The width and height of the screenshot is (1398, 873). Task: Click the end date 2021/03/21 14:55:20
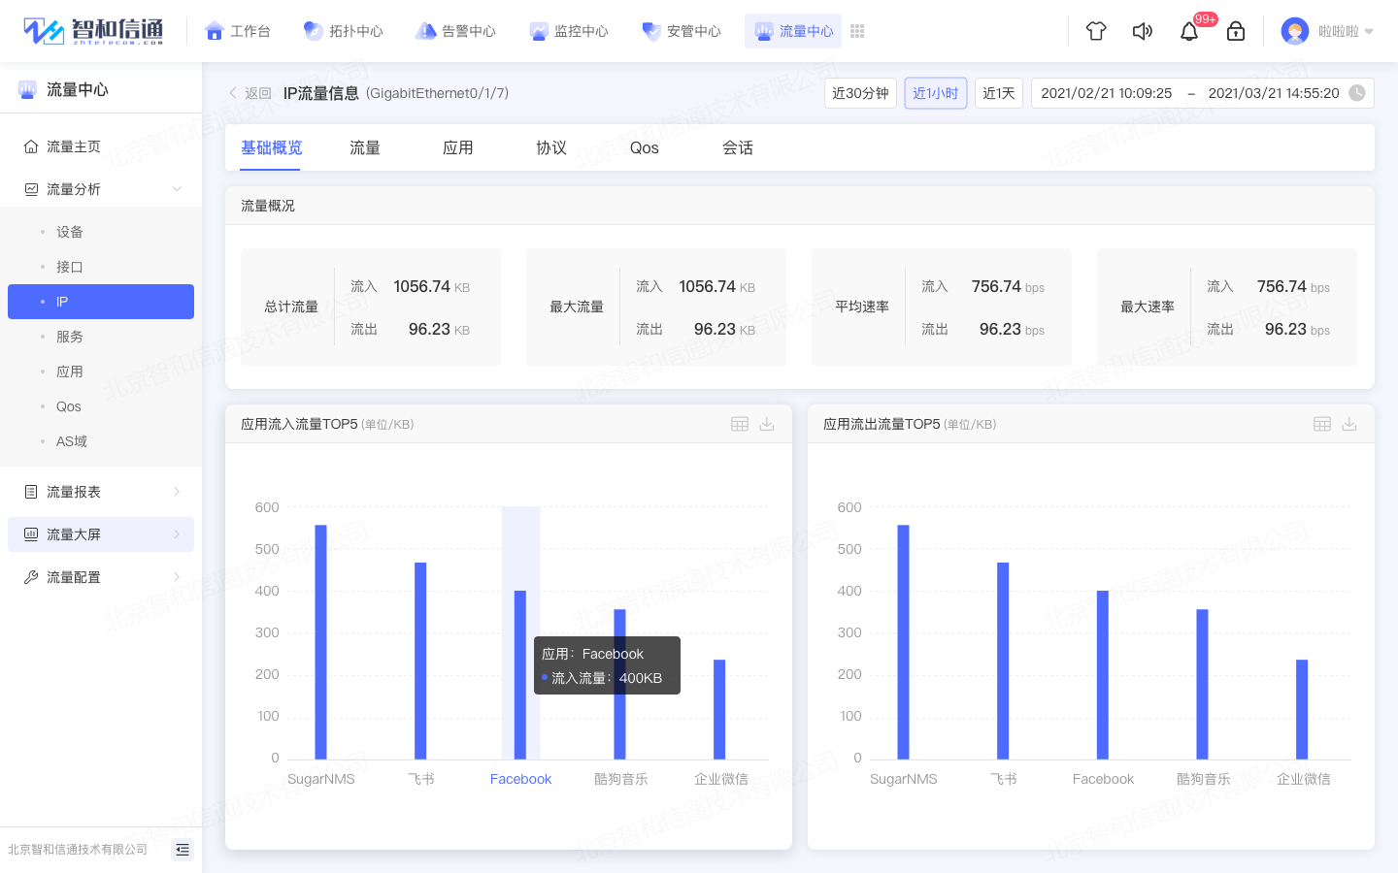1274,93
